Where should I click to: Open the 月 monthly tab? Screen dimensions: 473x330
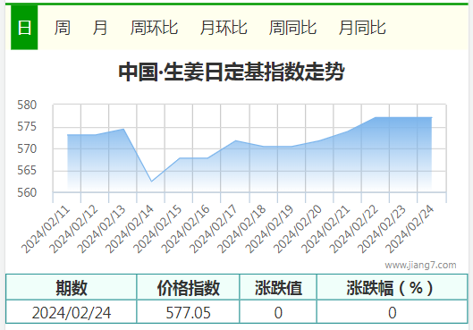tap(100, 28)
